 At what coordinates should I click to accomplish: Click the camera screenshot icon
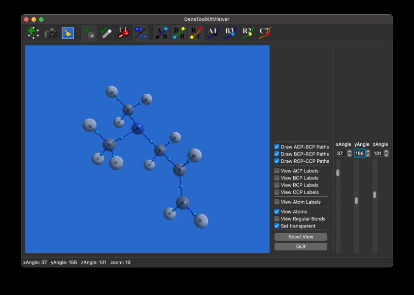pos(51,33)
